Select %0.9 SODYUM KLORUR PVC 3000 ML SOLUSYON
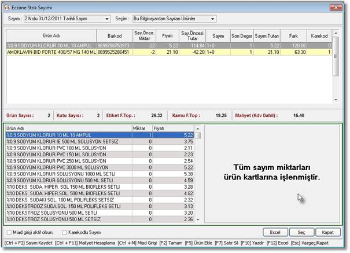 [x=58, y=167]
